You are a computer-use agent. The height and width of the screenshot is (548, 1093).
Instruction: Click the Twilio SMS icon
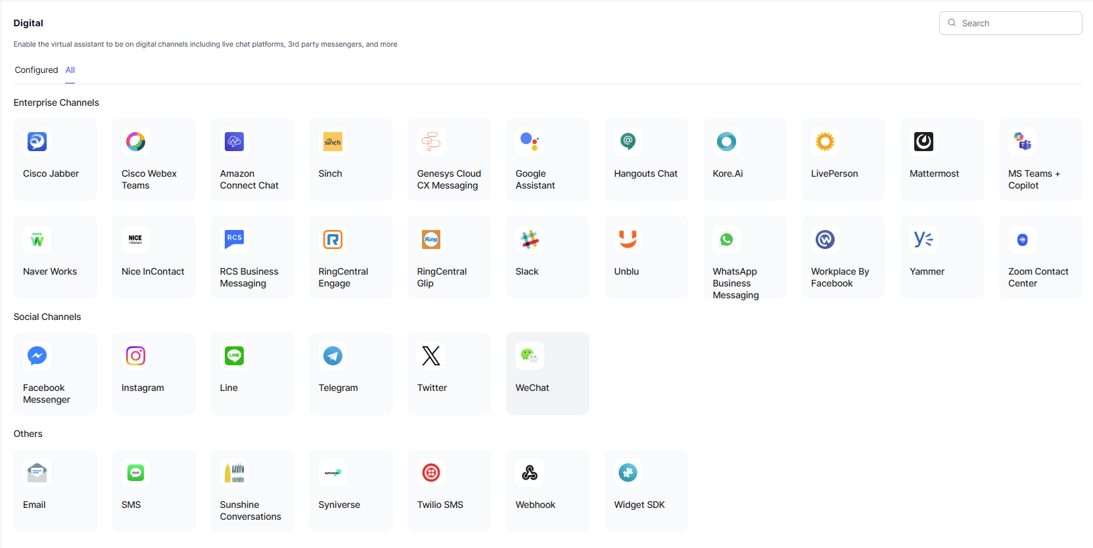(x=431, y=473)
